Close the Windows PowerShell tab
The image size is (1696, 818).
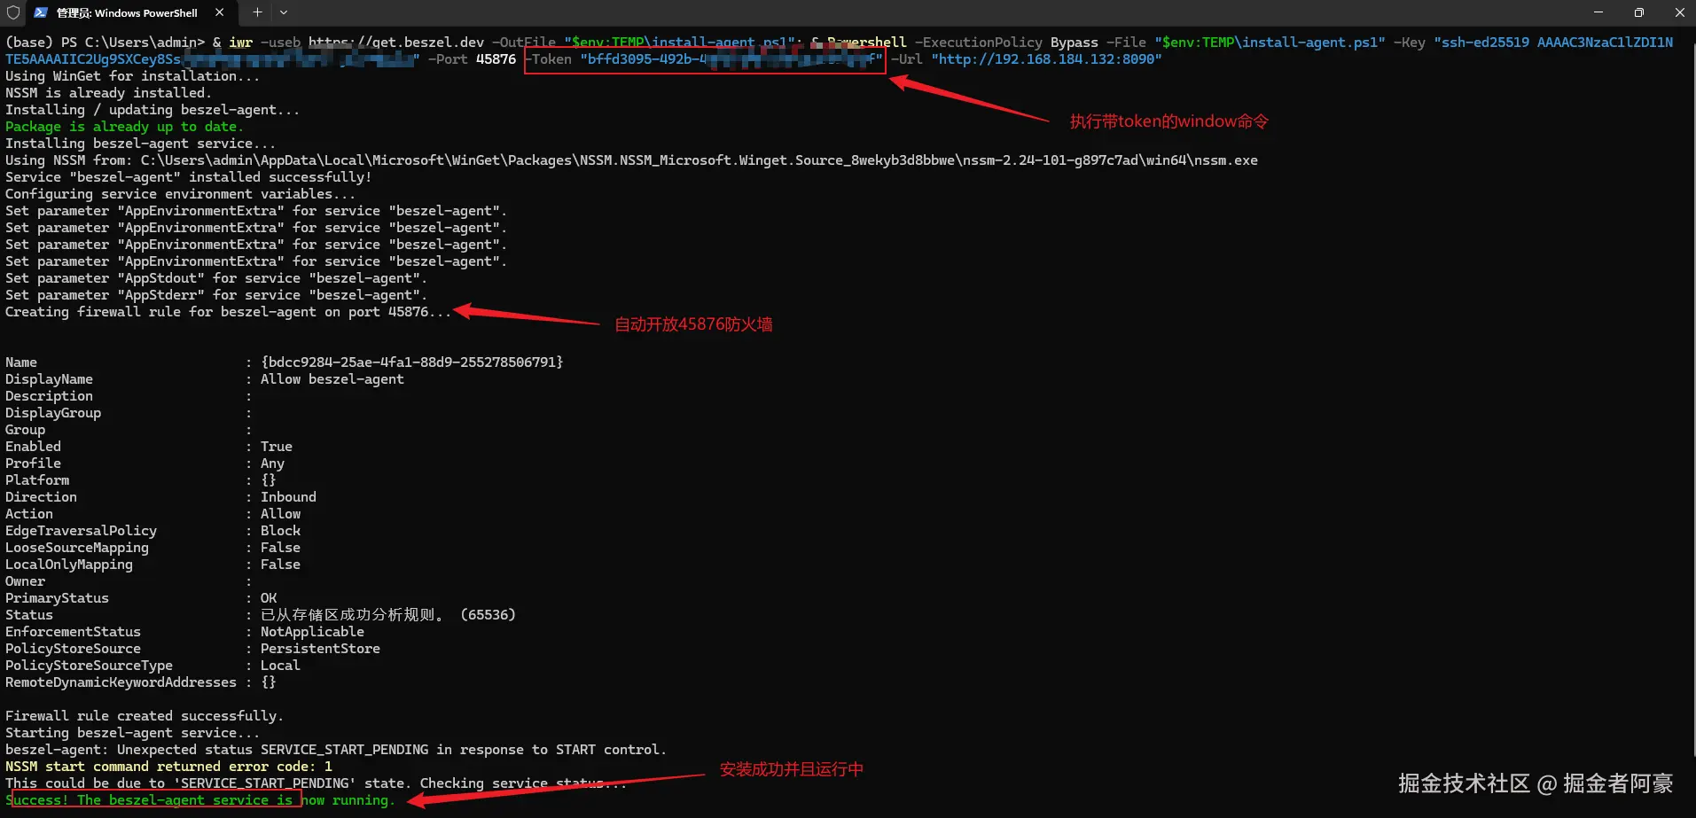(x=219, y=12)
